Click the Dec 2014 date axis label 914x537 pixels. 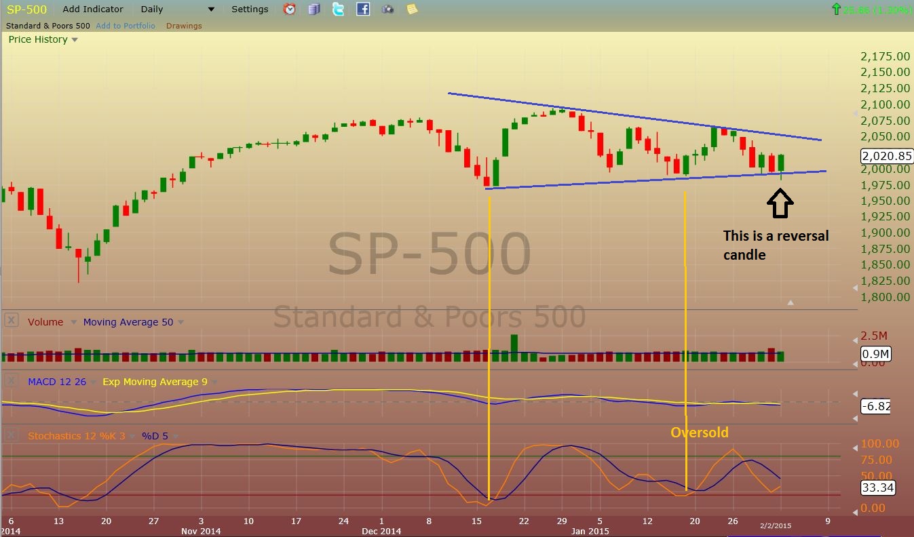[381, 531]
